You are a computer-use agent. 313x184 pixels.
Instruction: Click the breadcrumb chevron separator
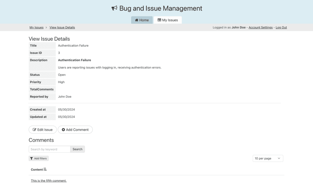(46, 28)
